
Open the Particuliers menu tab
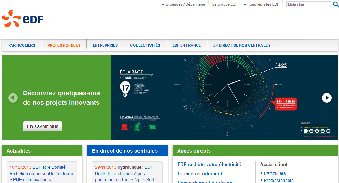(22, 45)
